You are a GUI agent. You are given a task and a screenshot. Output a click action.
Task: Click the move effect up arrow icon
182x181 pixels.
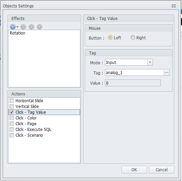click(x=40, y=27)
